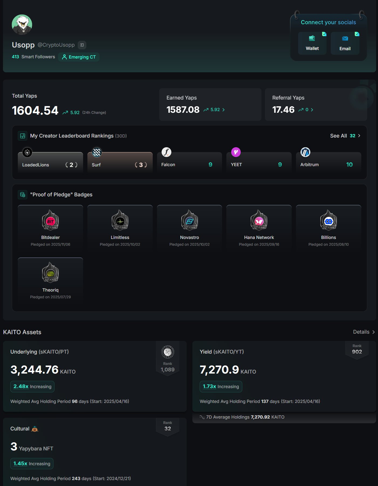Click the 7D Average Holdings 7,270.92 text
This screenshot has width=378, height=486.
click(x=245, y=417)
